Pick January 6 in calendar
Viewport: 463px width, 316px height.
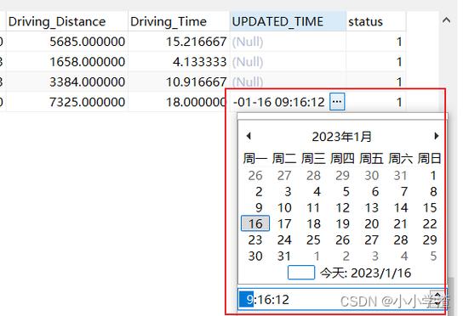pos(375,192)
